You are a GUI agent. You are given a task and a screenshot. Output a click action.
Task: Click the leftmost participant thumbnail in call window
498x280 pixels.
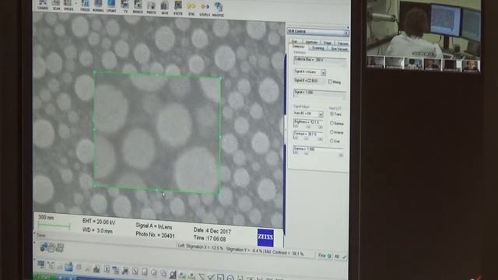click(375, 62)
